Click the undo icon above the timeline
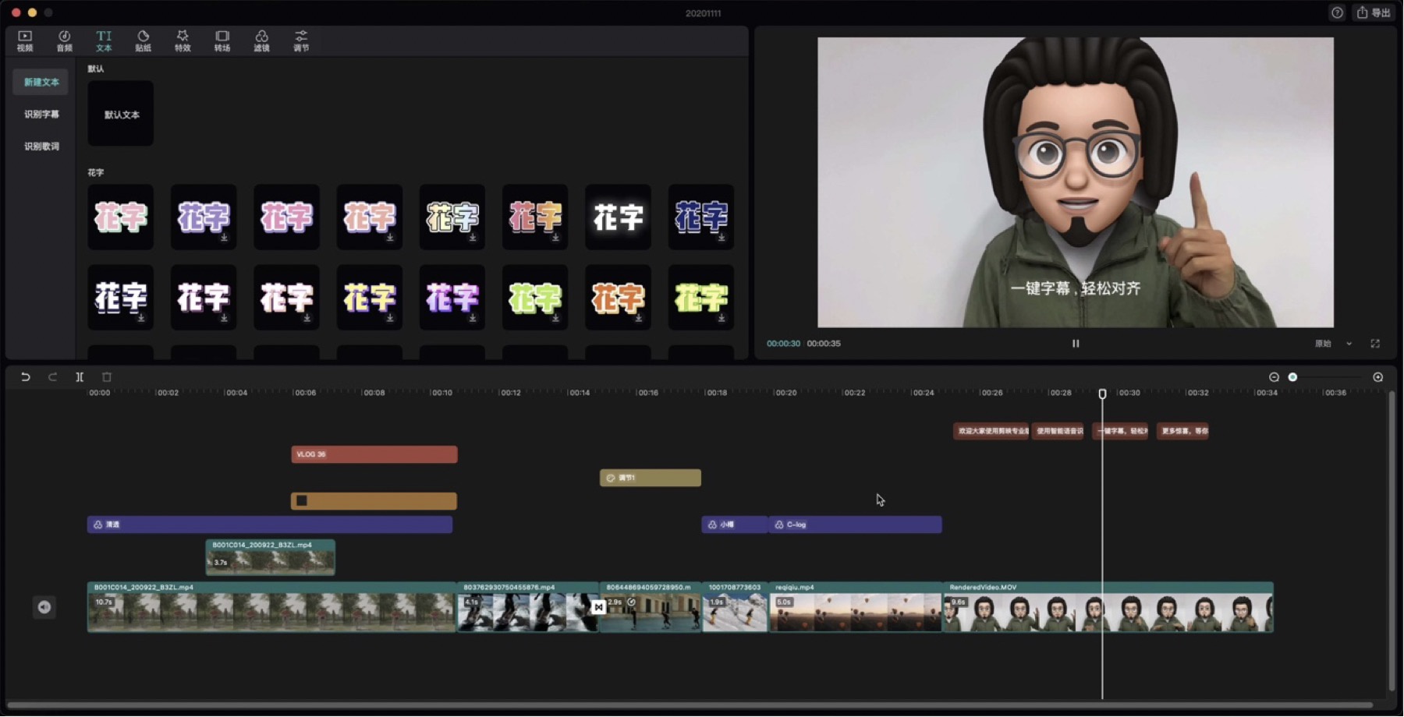This screenshot has height=717, width=1404. coord(26,376)
